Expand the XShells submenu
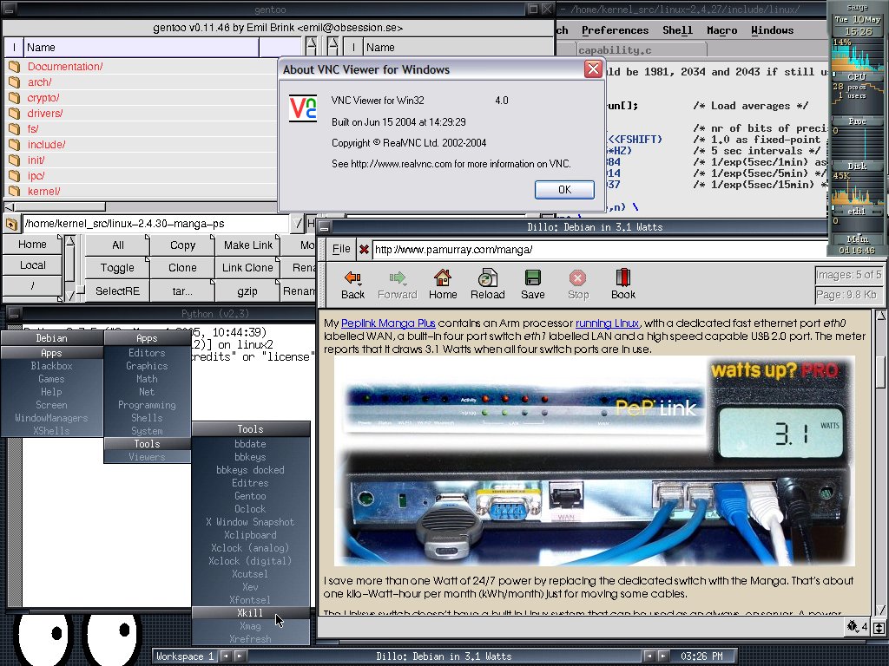 tap(51, 431)
